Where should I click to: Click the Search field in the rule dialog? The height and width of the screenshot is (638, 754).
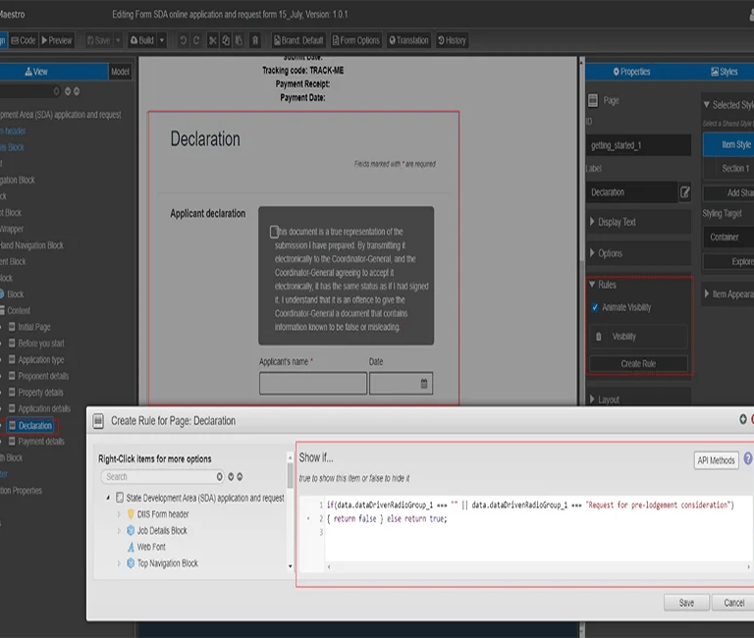[157, 477]
